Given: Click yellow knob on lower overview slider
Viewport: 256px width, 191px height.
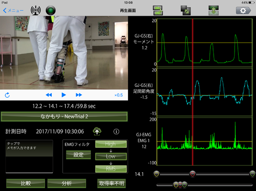Looking at the screenshot, I should coord(176,185).
